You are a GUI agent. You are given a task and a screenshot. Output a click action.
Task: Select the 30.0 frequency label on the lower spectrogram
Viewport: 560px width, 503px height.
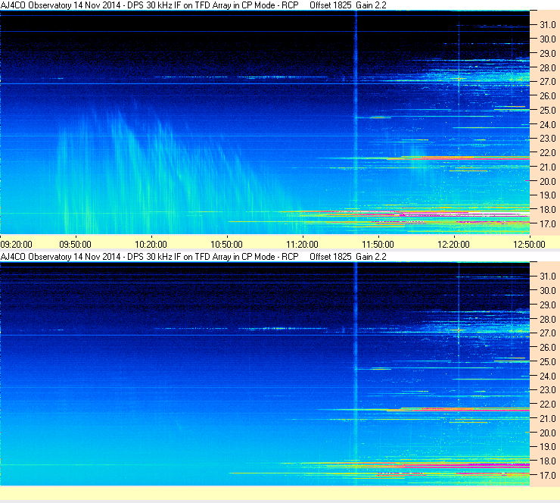point(547,291)
